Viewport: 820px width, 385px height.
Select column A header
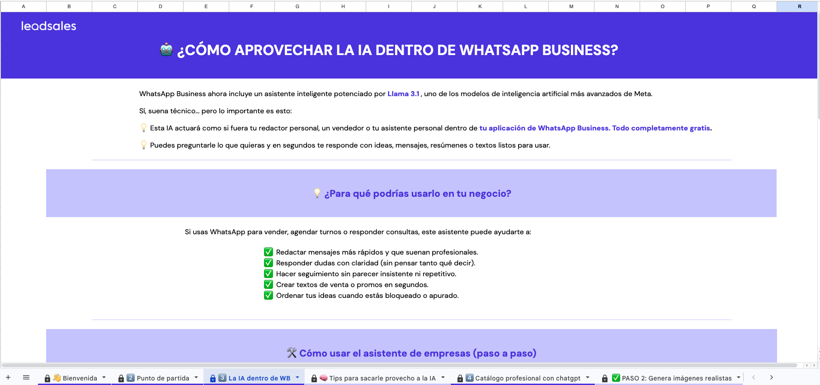[x=24, y=6]
